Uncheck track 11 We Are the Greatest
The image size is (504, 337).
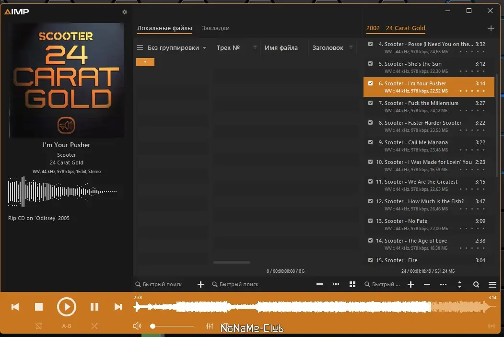[370, 182]
